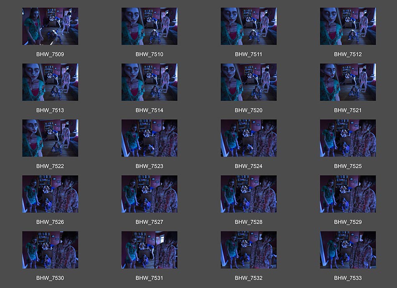397x288 pixels.
Task: Click the BHW_7522 thumbnail image
Action: click(50, 138)
